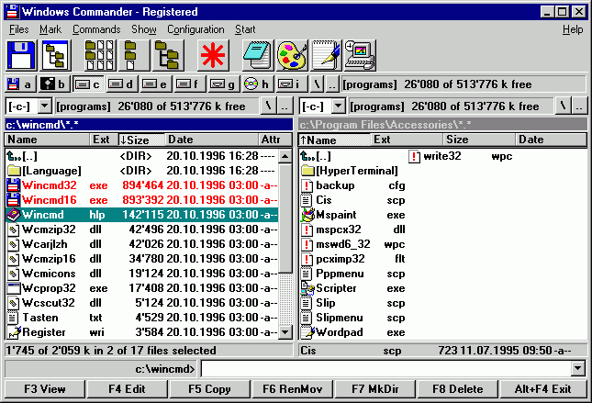Click the floppy disk toolbar icon
Image resolution: width=592 pixels, height=403 pixels.
[21, 55]
